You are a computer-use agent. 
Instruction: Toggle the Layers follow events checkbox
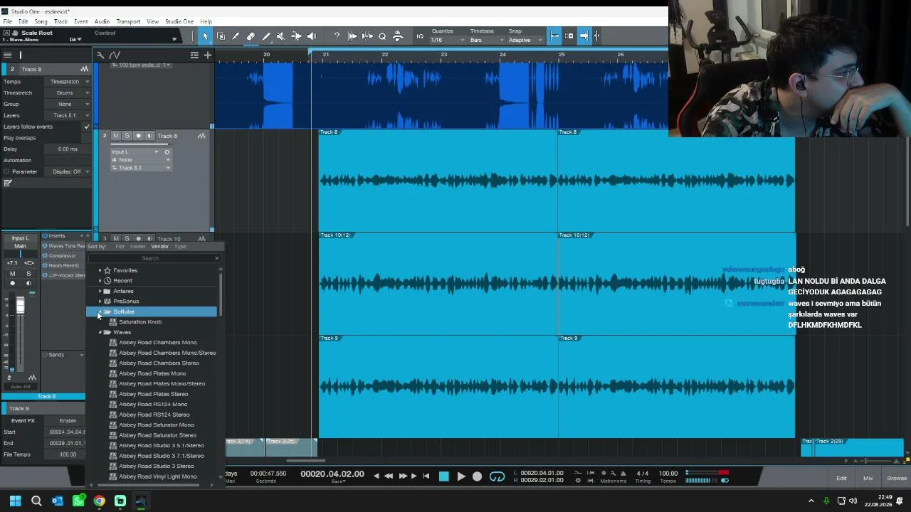(87, 127)
